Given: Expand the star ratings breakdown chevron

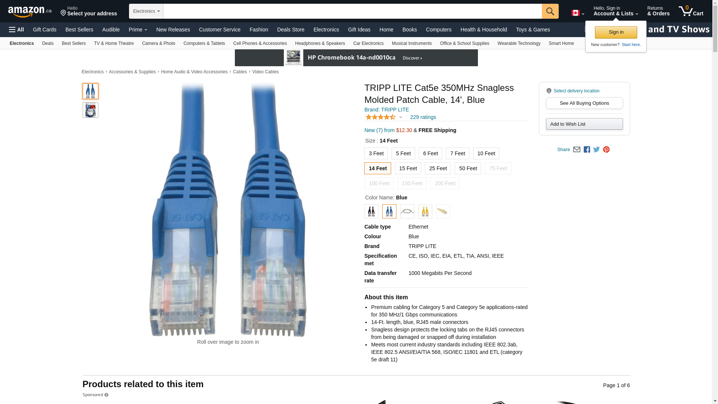Looking at the screenshot, I should coord(401,117).
